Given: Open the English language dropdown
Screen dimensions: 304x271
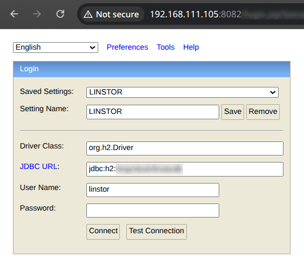Looking at the screenshot, I should 56,48.
